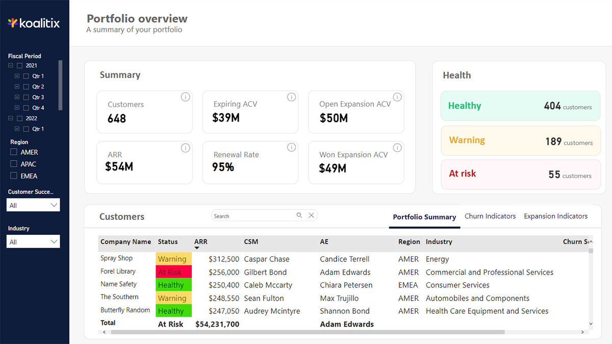The width and height of the screenshot is (612, 344).
Task: Select Name Safety company name
Action: click(x=118, y=284)
